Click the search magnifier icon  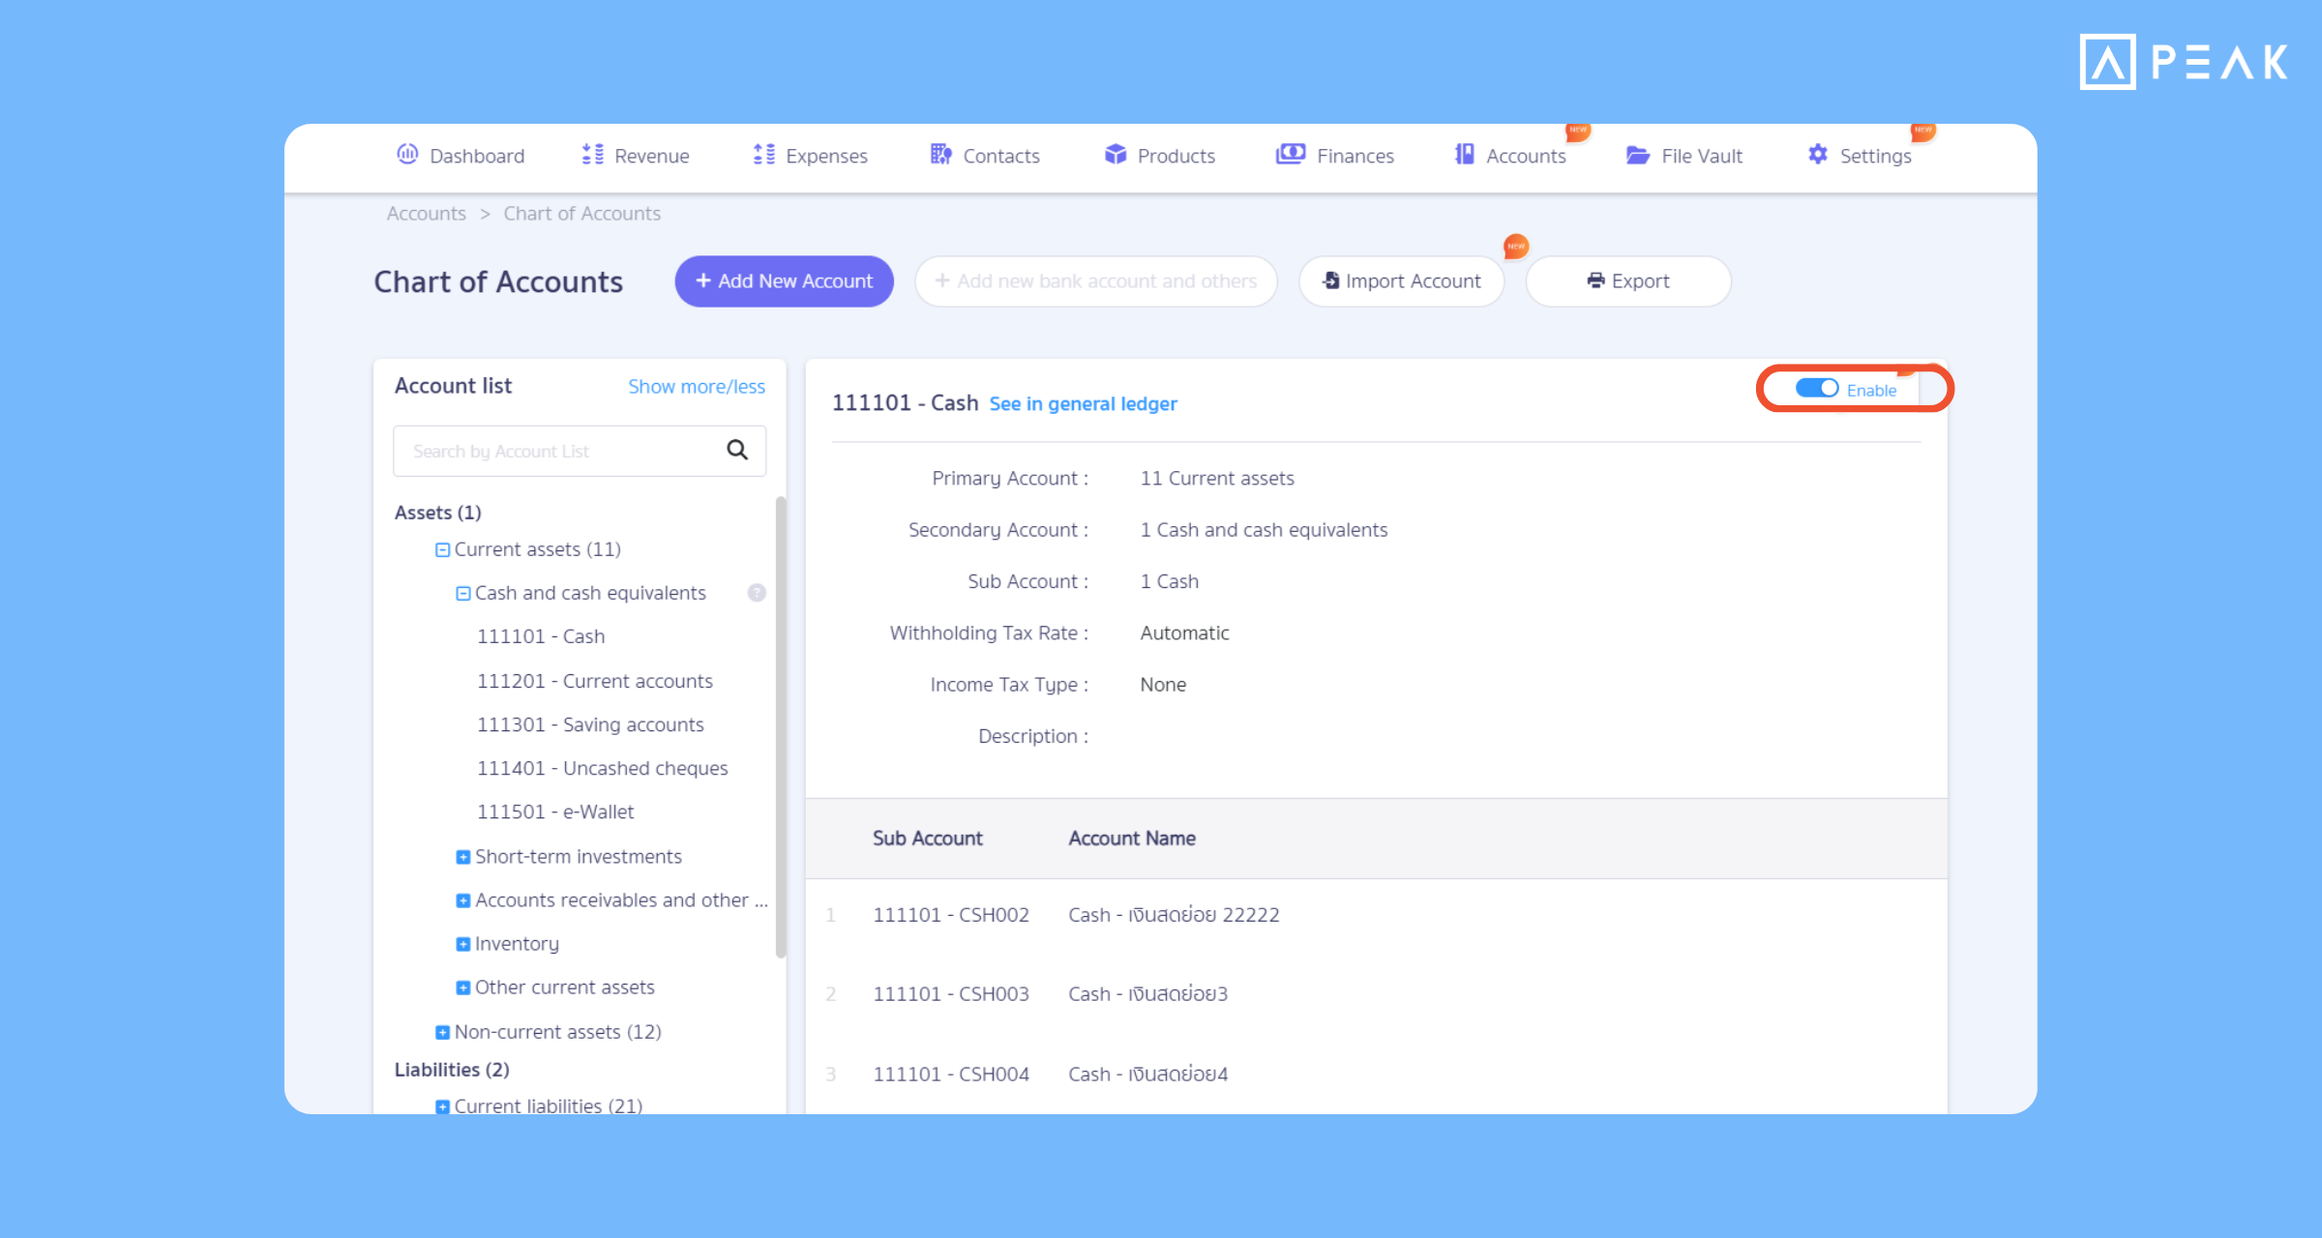[x=737, y=450]
